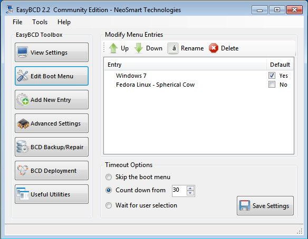This screenshot has width=308, height=239.
Task: Select the Fedora Linux - Spherical Cow entry
Action: click(x=199, y=85)
